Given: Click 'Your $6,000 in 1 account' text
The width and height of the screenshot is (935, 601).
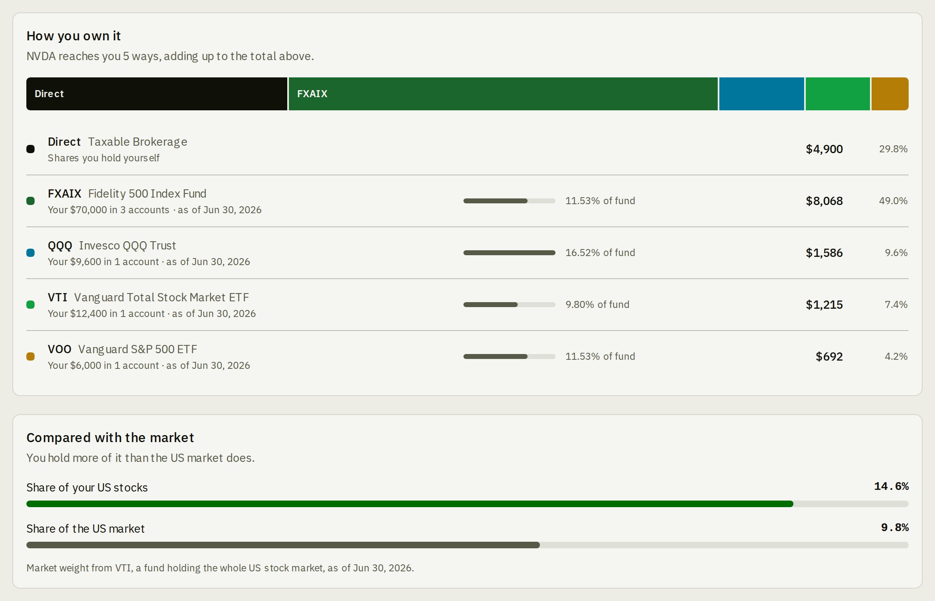Looking at the screenshot, I should pos(103,366).
